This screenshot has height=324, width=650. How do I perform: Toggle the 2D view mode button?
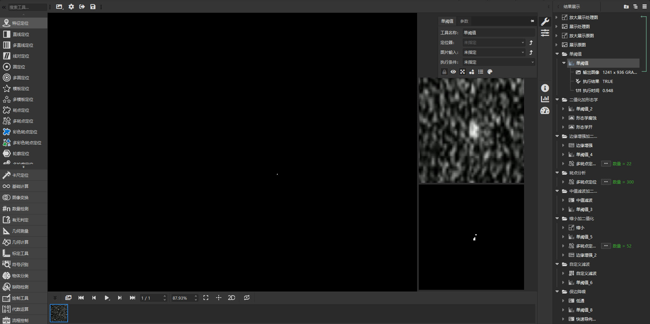click(232, 298)
